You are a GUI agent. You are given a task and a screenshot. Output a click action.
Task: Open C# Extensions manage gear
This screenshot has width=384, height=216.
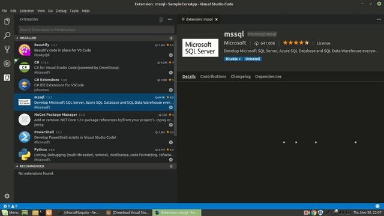171,90
